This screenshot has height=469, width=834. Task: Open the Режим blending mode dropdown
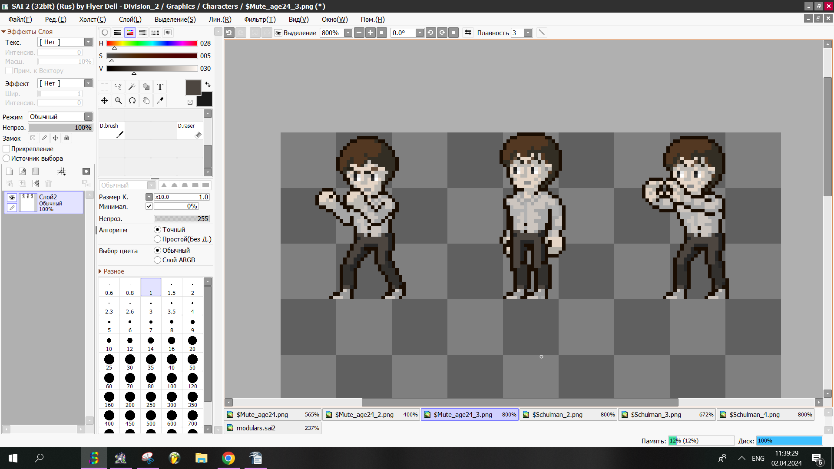(x=88, y=117)
